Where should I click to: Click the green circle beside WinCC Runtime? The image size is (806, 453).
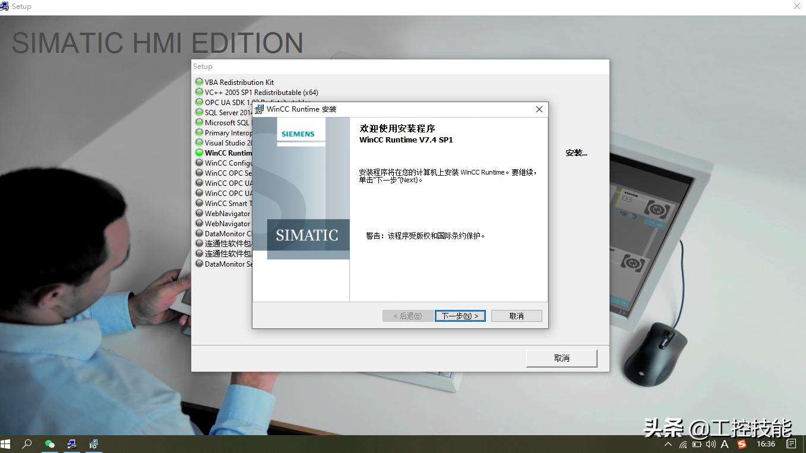[199, 153]
